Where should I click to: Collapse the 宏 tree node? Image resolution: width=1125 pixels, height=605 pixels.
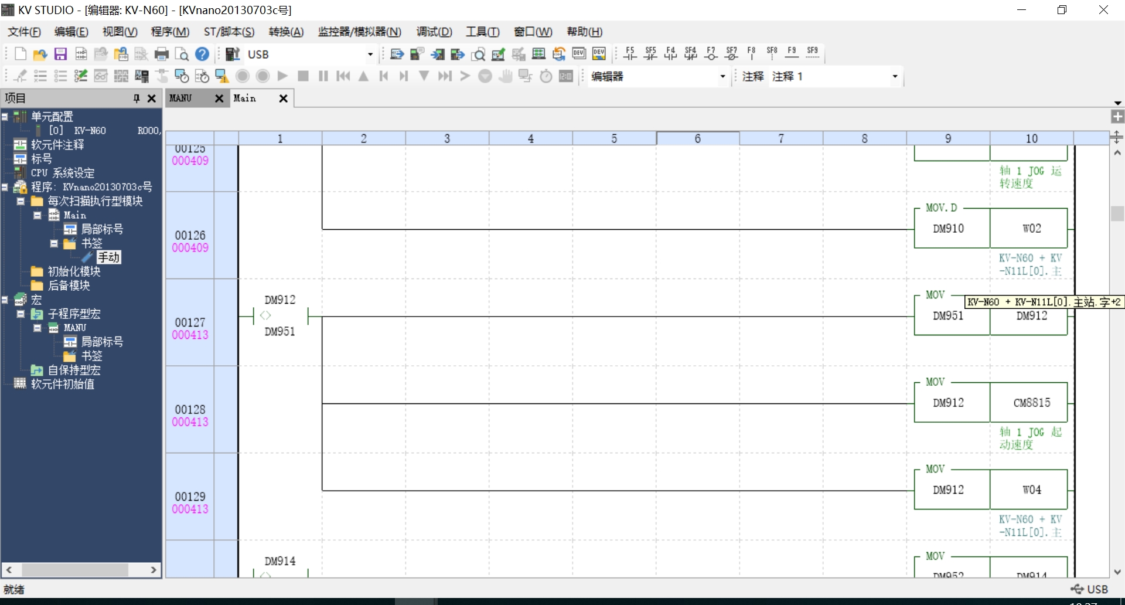point(5,300)
